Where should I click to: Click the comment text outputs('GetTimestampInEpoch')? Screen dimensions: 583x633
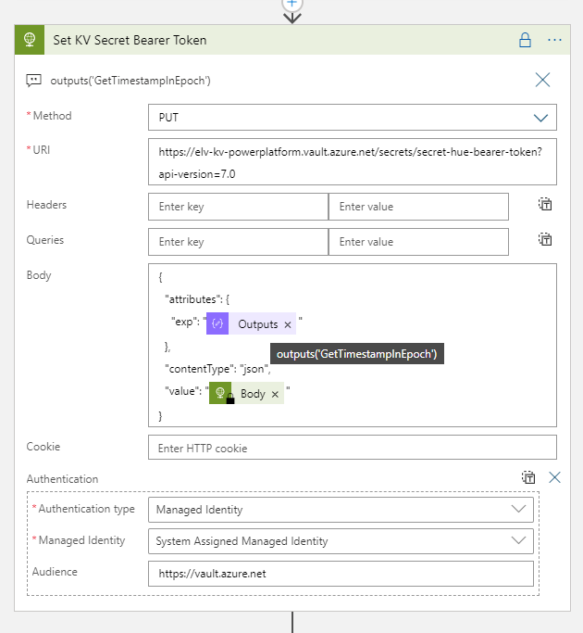tap(130, 81)
